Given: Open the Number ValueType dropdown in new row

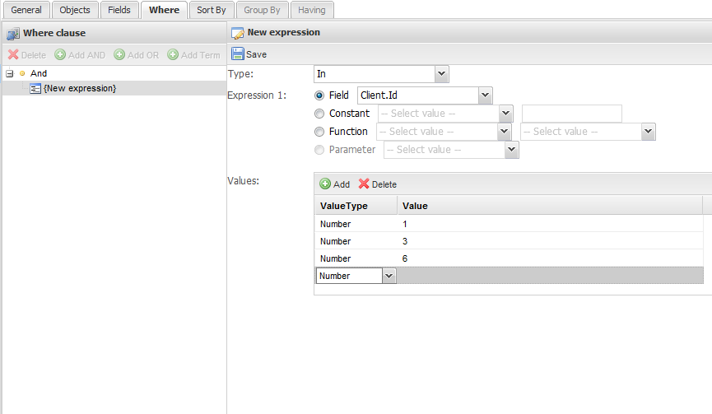Looking at the screenshot, I should click(389, 276).
